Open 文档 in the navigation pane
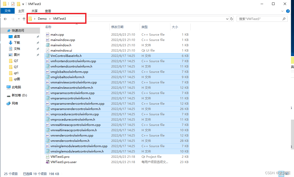Screen dimensions: 294x177 (x=17, y=49)
